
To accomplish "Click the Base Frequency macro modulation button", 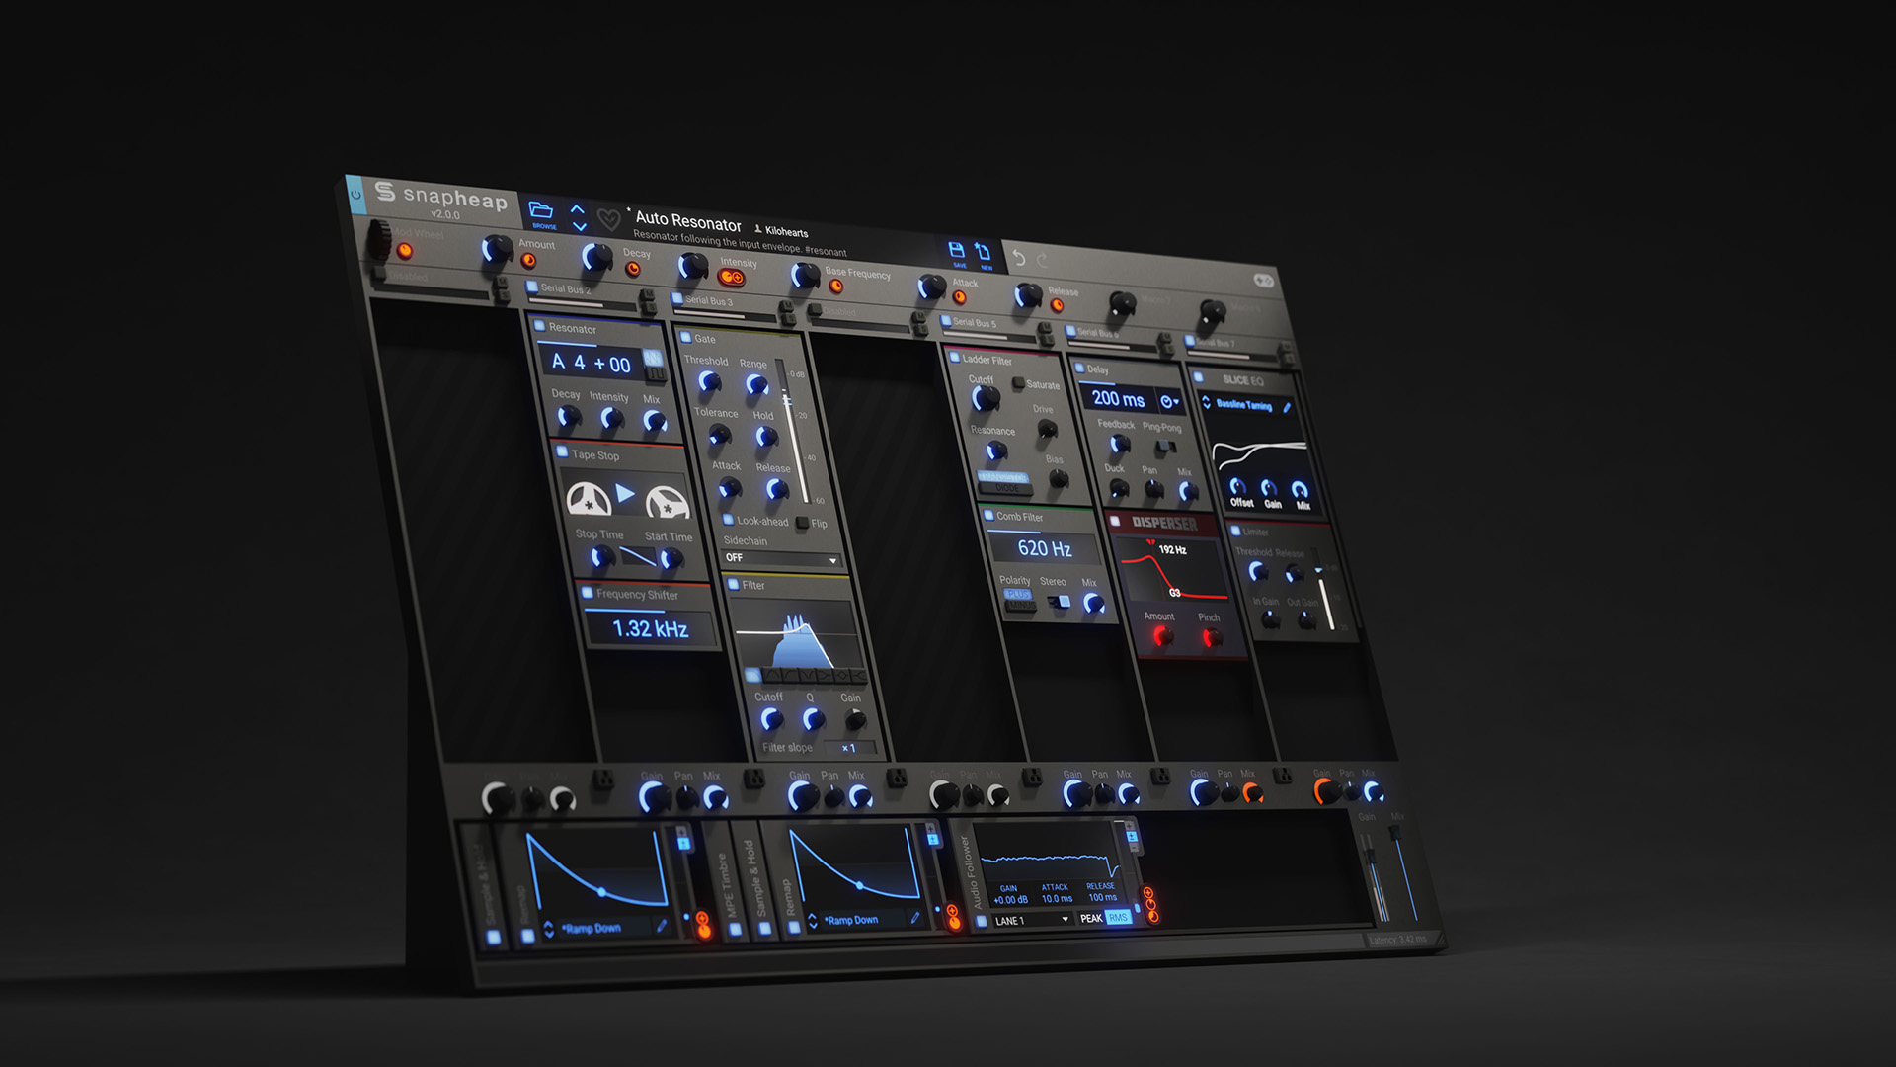I will (x=835, y=287).
